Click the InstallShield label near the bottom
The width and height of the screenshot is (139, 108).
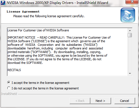[9, 94]
